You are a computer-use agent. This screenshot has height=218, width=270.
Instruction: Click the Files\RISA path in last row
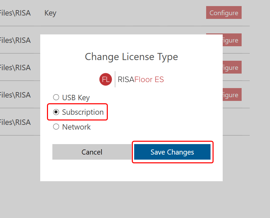15,122
